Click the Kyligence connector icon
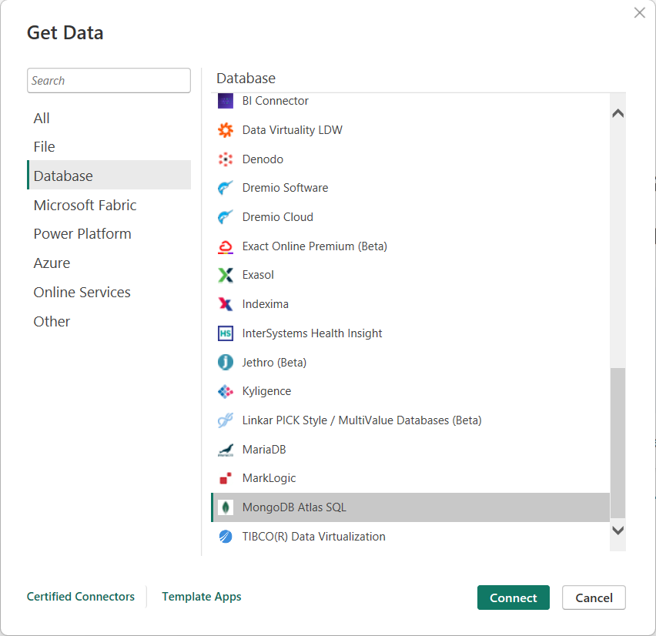The image size is (656, 636). pos(224,391)
